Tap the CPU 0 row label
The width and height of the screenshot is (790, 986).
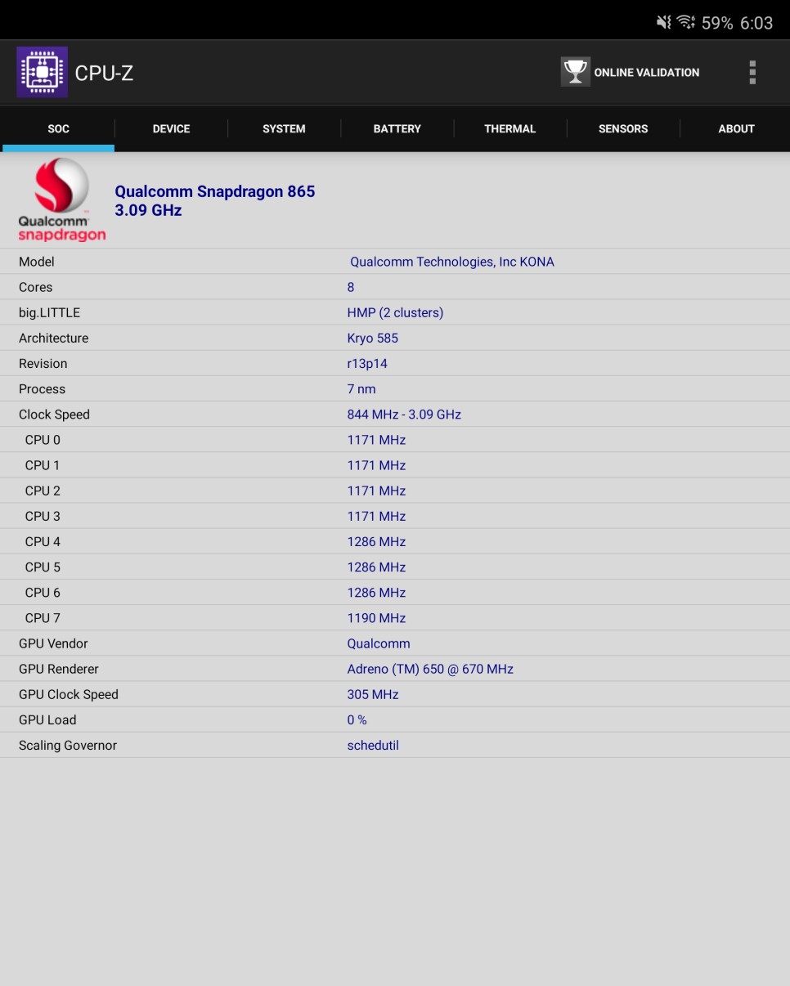[x=43, y=440]
